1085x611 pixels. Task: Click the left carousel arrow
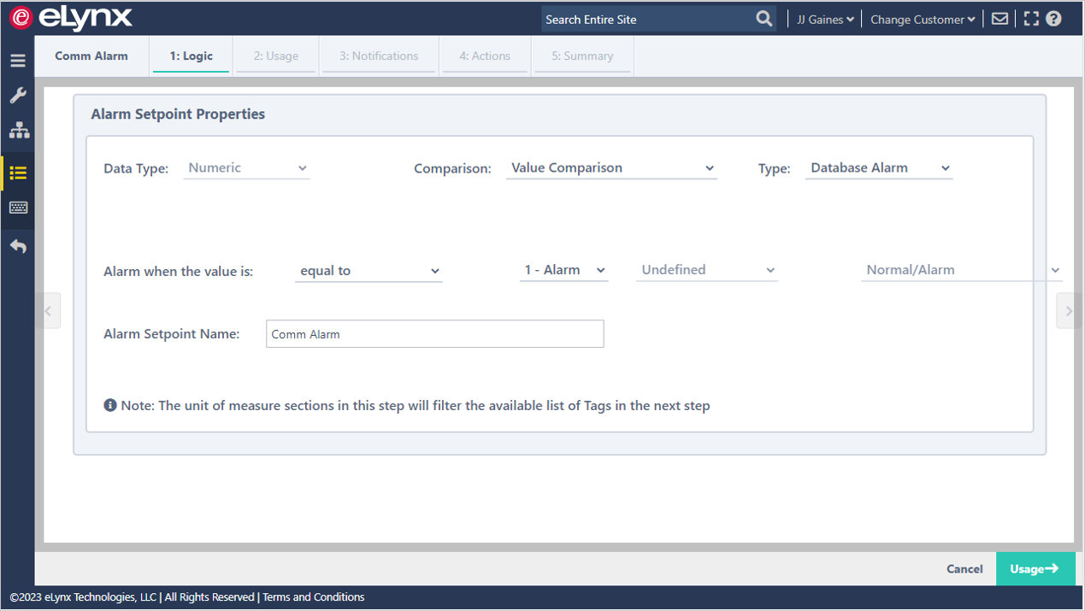pos(49,311)
